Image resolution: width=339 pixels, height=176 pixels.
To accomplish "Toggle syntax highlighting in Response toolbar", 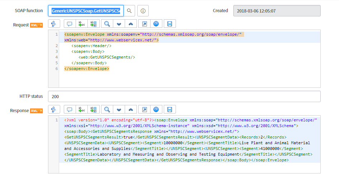I will tap(54, 110).
